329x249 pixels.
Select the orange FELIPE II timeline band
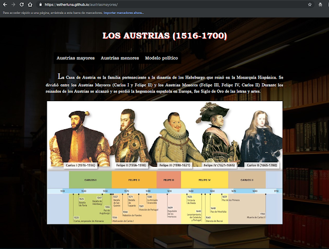(x=134, y=180)
